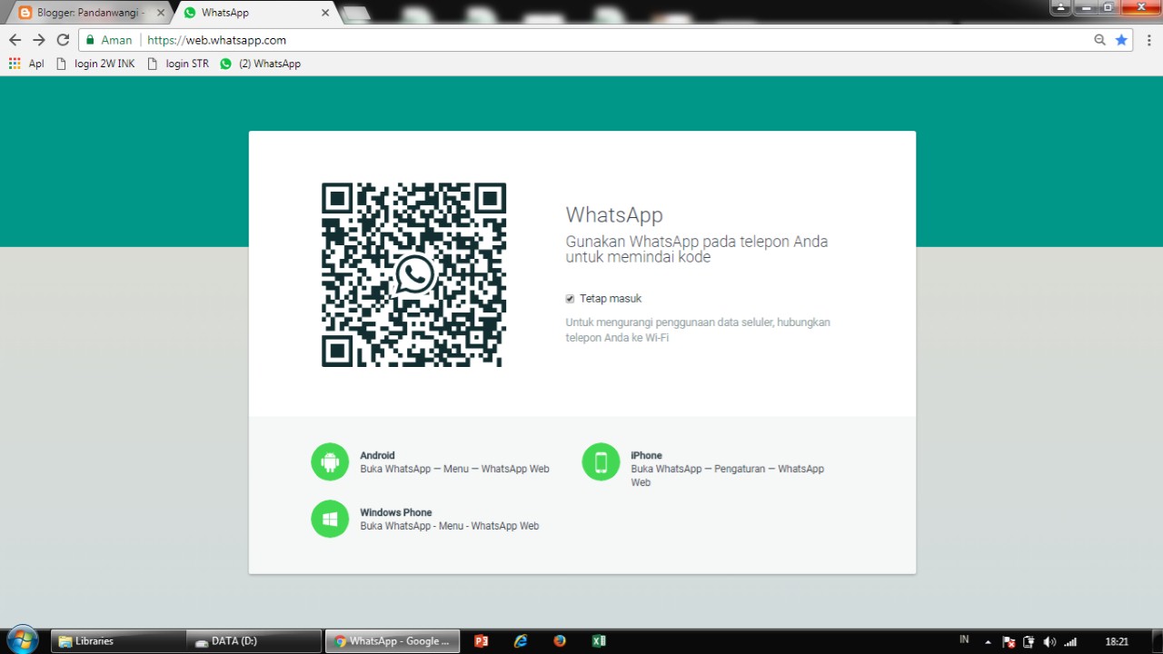
Task: Open the Windows Start orb
Action: point(22,640)
